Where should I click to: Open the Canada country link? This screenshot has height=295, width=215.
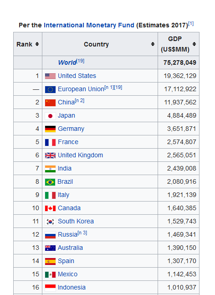(69, 208)
